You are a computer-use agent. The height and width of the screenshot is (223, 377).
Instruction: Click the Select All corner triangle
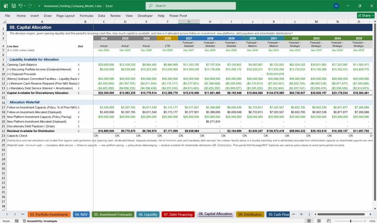coord(3,21)
